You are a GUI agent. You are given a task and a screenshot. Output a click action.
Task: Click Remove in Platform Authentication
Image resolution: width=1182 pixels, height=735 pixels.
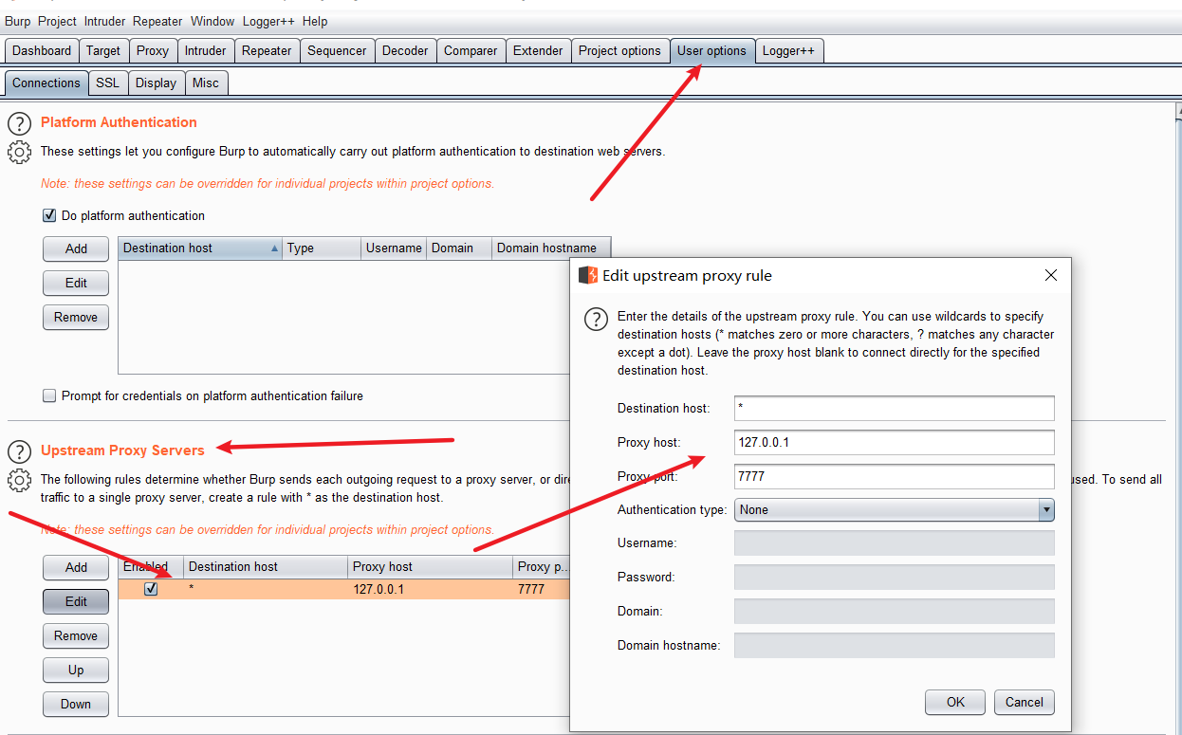(x=76, y=317)
